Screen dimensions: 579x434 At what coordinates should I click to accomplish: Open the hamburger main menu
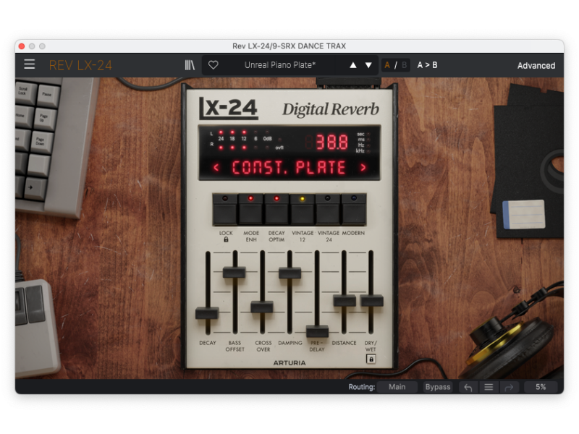click(x=29, y=64)
